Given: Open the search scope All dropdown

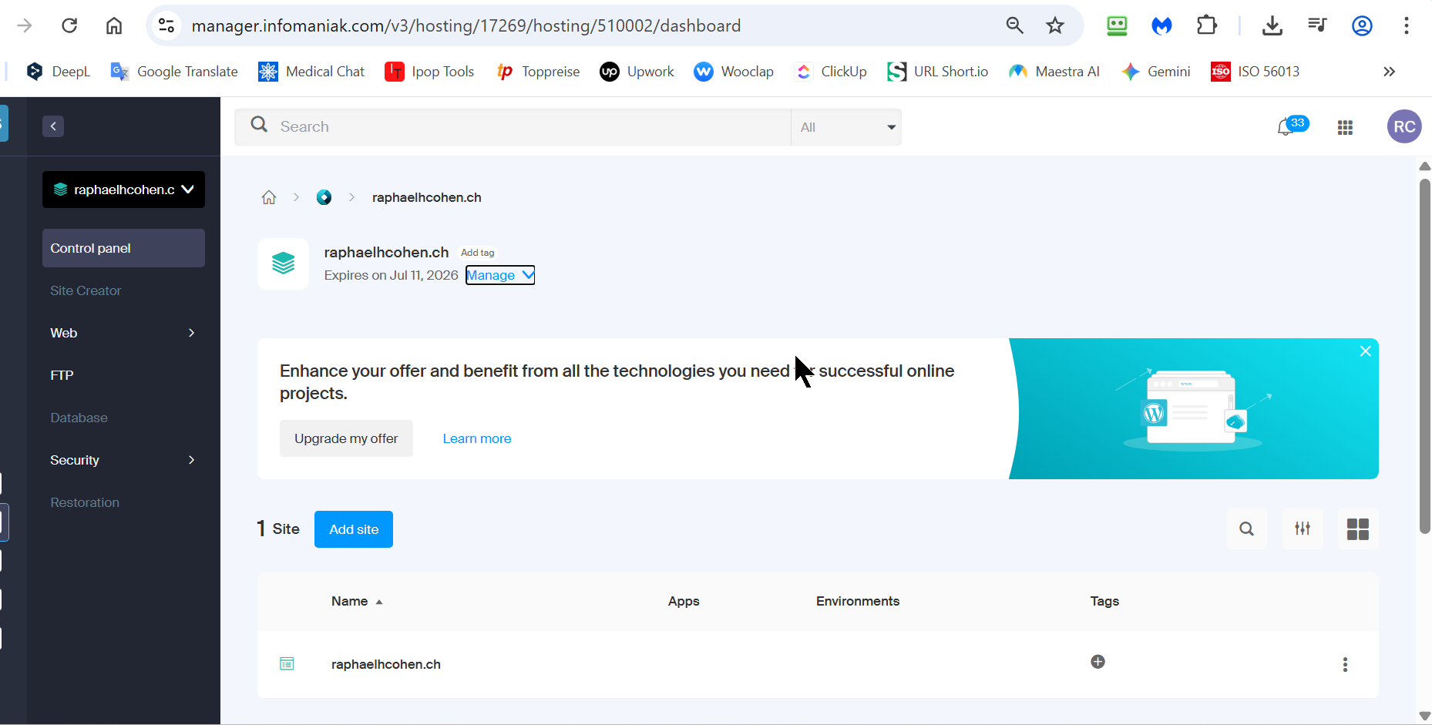Looking at the screenshot, I should pos(845,127).
